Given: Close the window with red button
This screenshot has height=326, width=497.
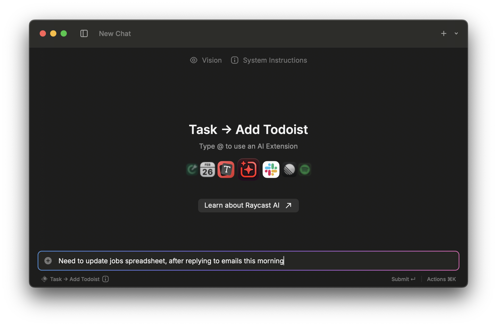Looking at the screenshot, I should pyautogui.click(x=43, y=33).
